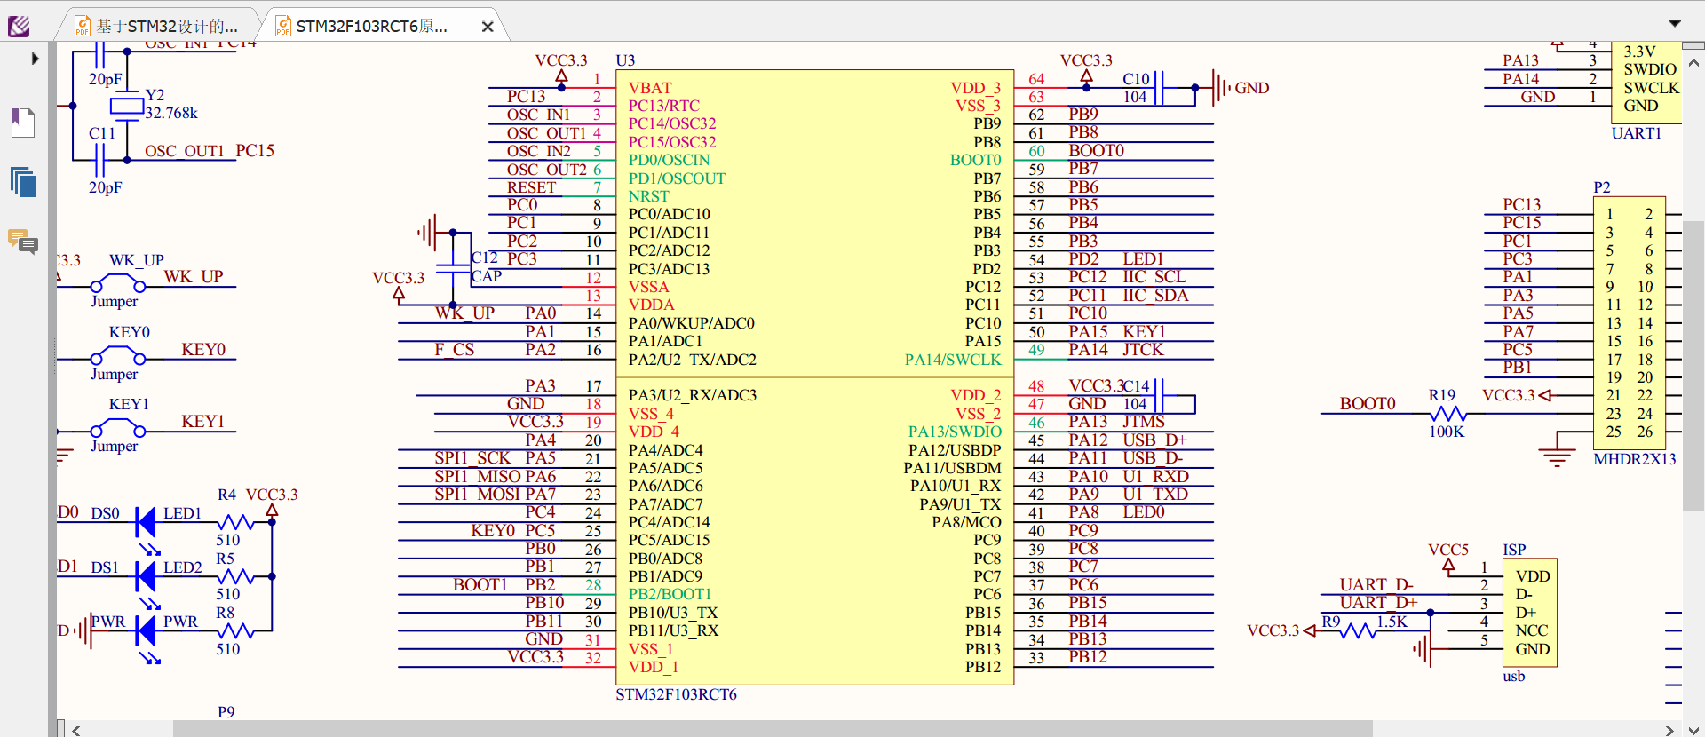
Task: Select the STM32F103RCT6原 document tab
Action: pos(373,27)
